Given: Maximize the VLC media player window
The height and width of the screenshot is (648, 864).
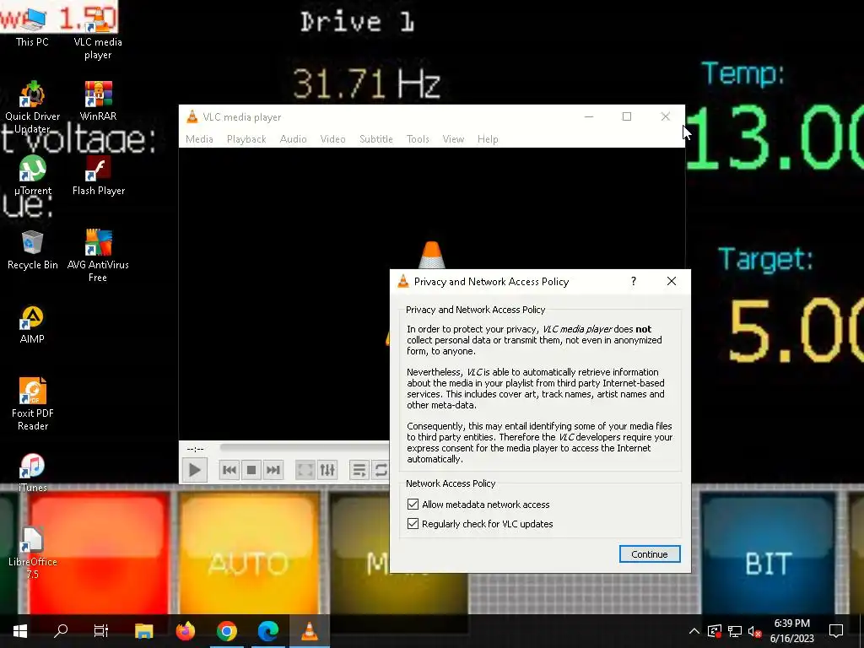Looking at the screenshot, I should tap(627, 116).
